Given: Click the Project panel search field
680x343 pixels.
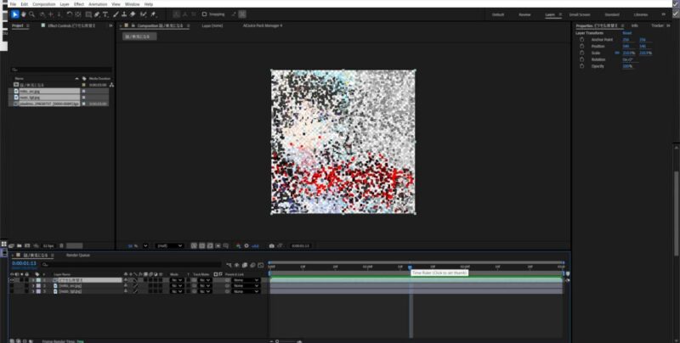Looking at the screenshot, I should [61, 70].
